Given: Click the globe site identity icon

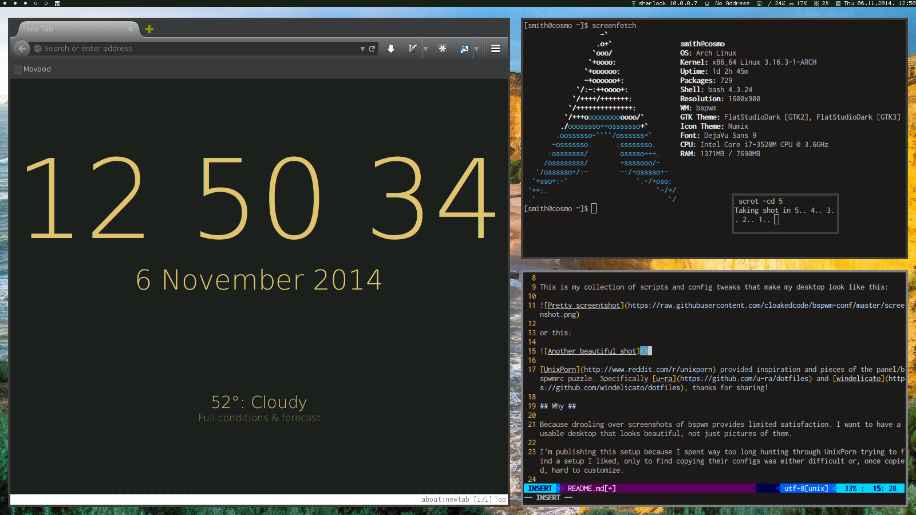Looking at the screenshot, I should (x=38, y=49).
